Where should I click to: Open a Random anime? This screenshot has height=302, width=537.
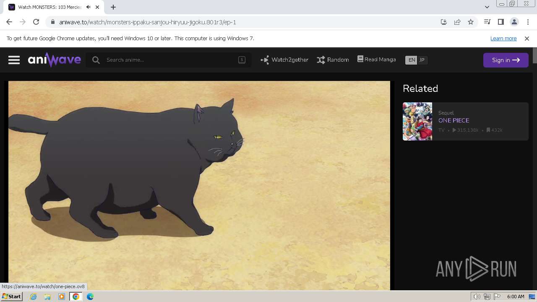click(x=333, y=60)
